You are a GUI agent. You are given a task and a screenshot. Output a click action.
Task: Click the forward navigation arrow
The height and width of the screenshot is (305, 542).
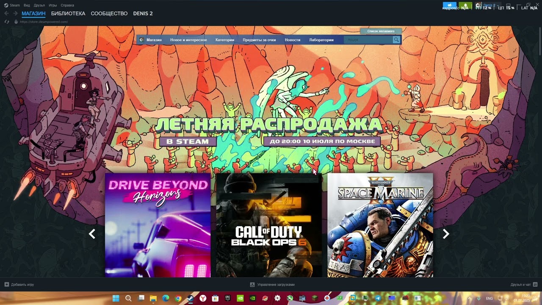click(15, 14)
